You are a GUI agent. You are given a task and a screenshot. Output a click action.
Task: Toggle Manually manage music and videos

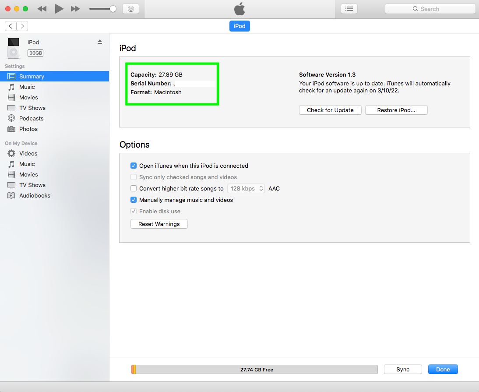134,200
